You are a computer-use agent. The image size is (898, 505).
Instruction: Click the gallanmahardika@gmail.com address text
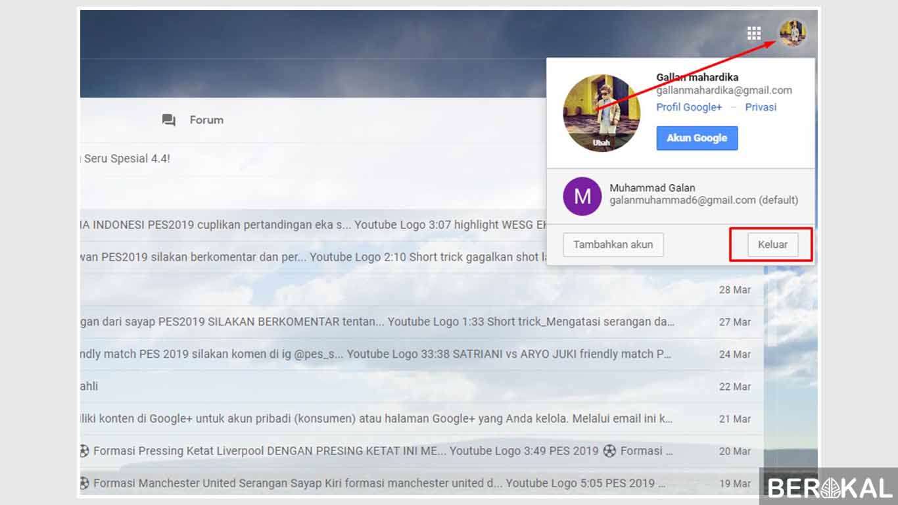coord(724,91)
